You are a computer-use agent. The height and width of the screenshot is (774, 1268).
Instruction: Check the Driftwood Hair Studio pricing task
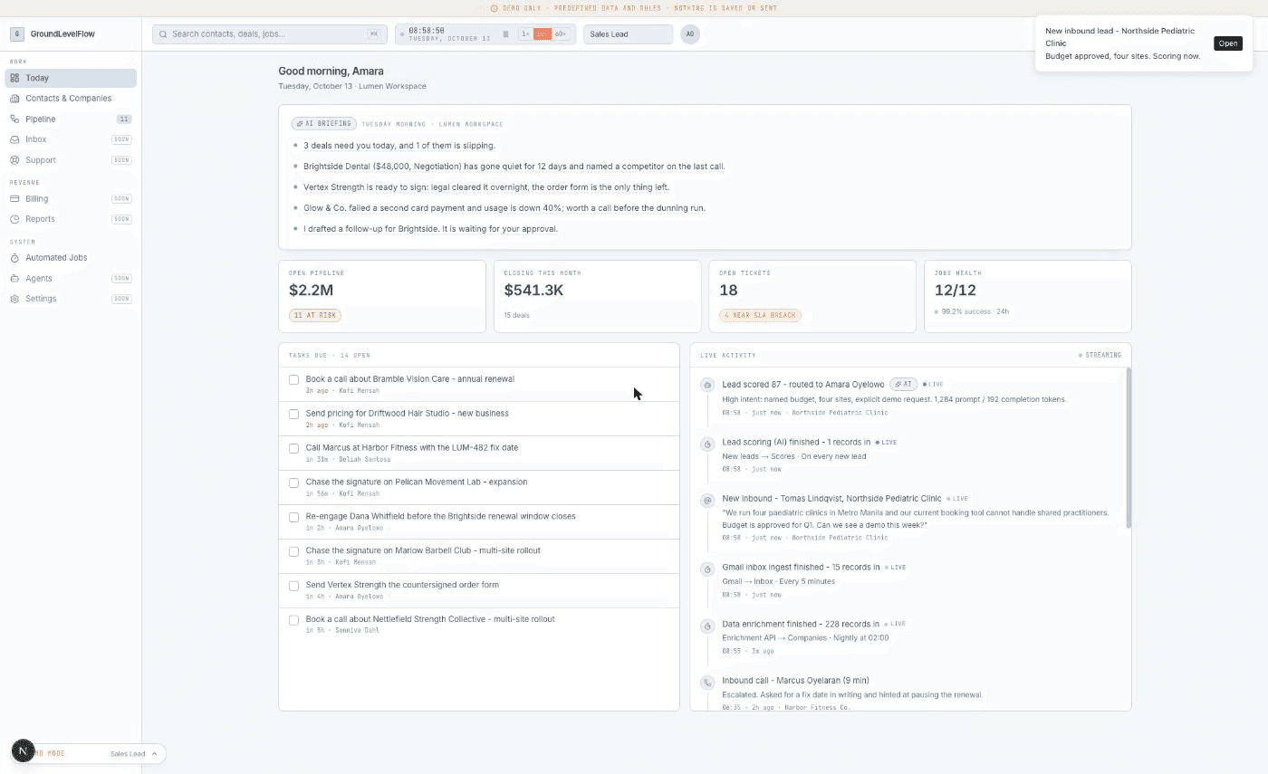click(293, 414)
